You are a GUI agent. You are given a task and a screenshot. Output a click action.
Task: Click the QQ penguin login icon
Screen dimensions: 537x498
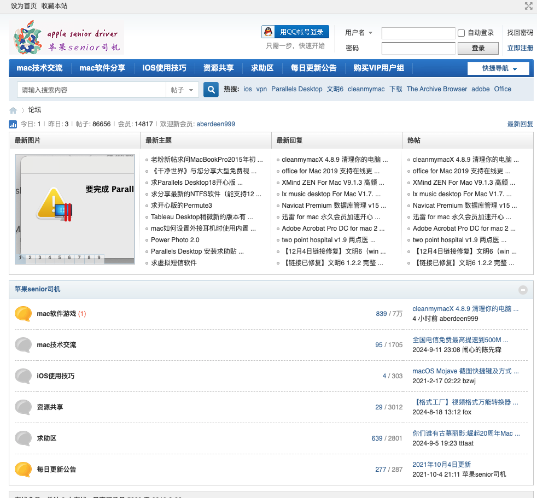(x=268, y=32)
